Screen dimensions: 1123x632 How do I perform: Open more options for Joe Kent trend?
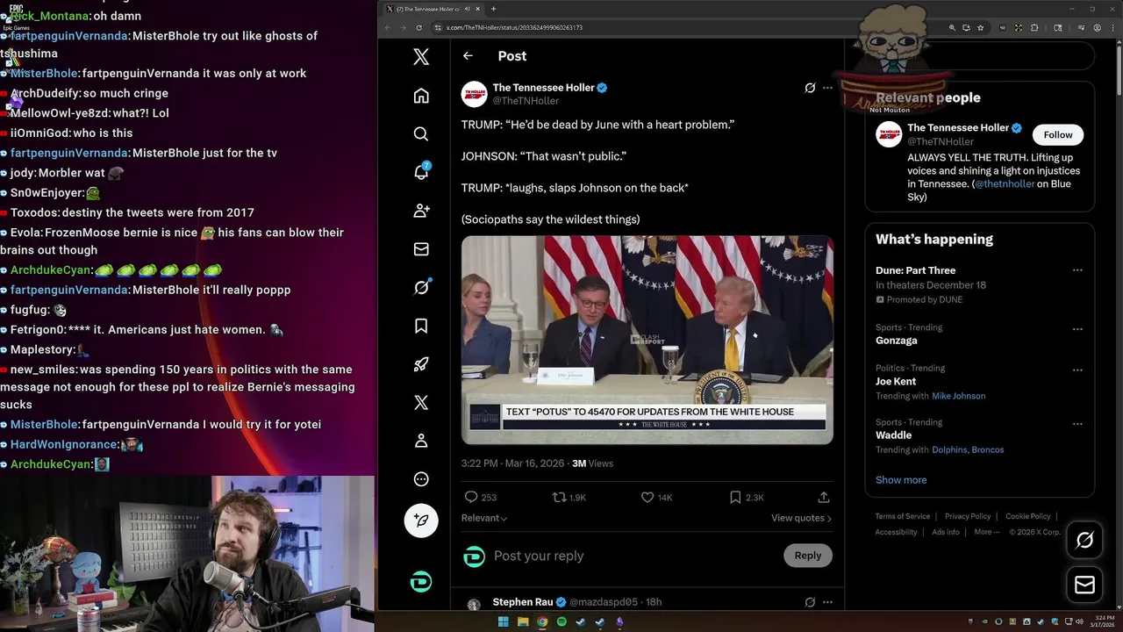point(1077,370)
